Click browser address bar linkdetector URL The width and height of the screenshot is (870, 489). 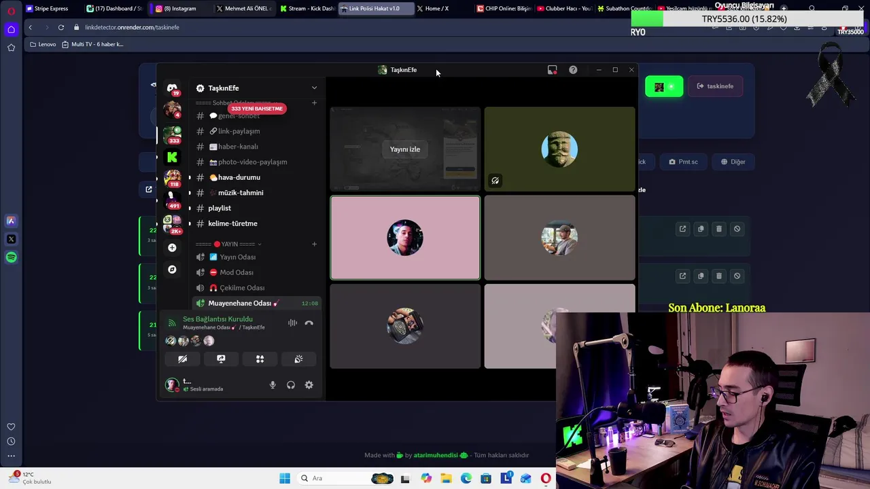132,27
